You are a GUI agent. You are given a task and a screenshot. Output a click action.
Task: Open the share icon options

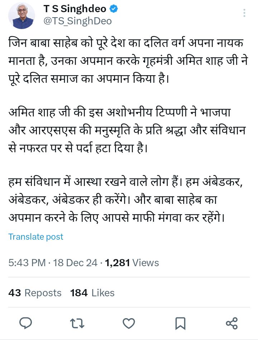232,324
